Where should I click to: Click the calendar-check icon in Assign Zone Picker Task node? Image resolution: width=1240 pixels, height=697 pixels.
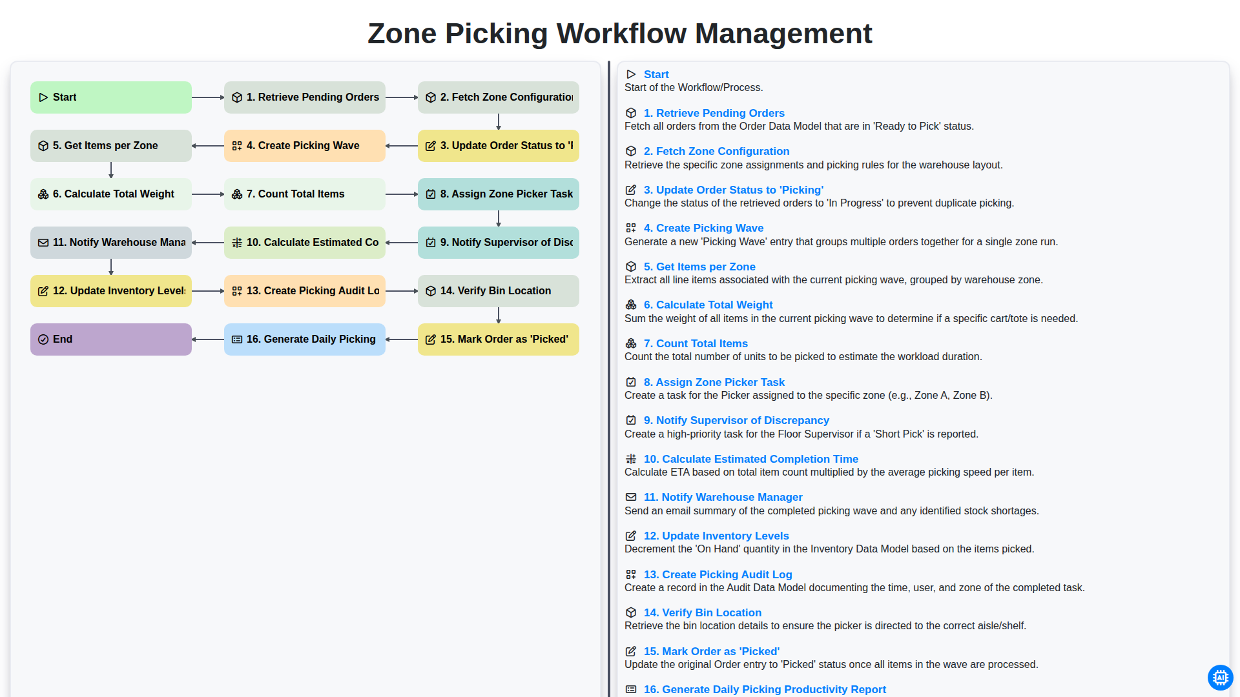(x=431, y=194)
